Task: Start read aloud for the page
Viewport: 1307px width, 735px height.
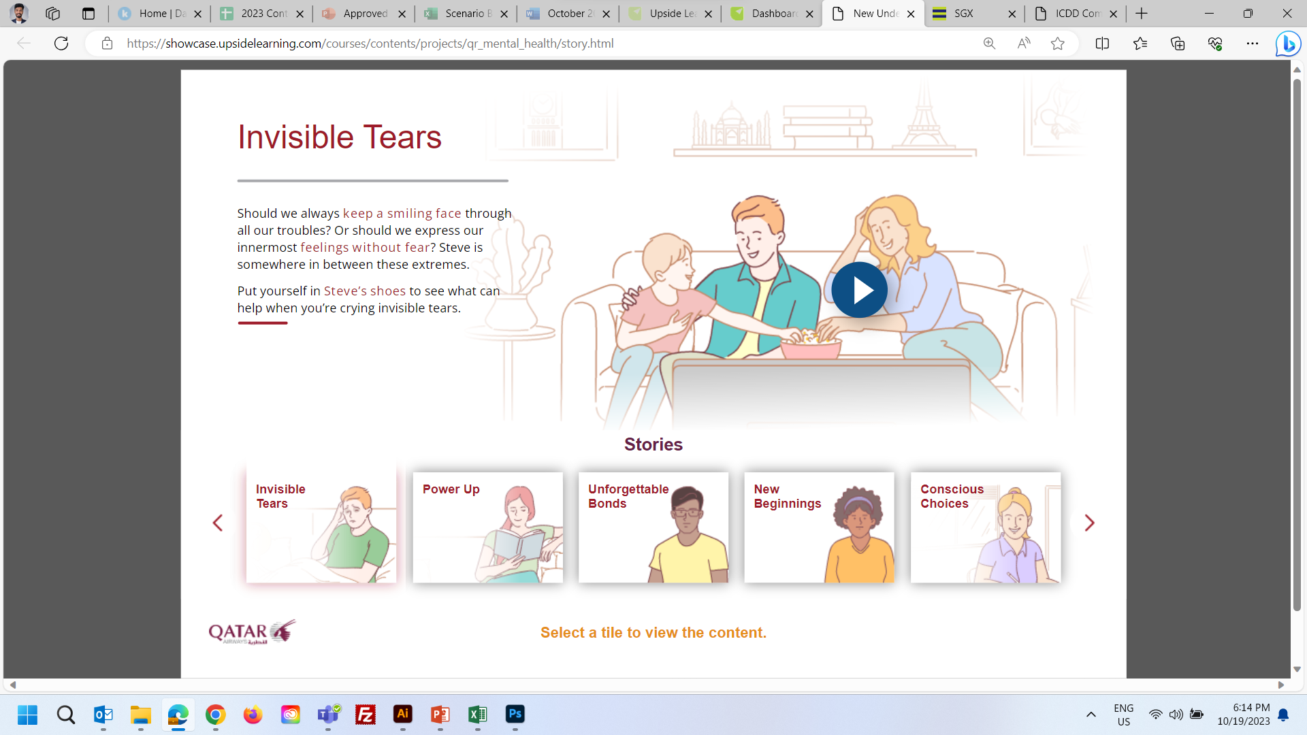Action: tap(1022, 43)
